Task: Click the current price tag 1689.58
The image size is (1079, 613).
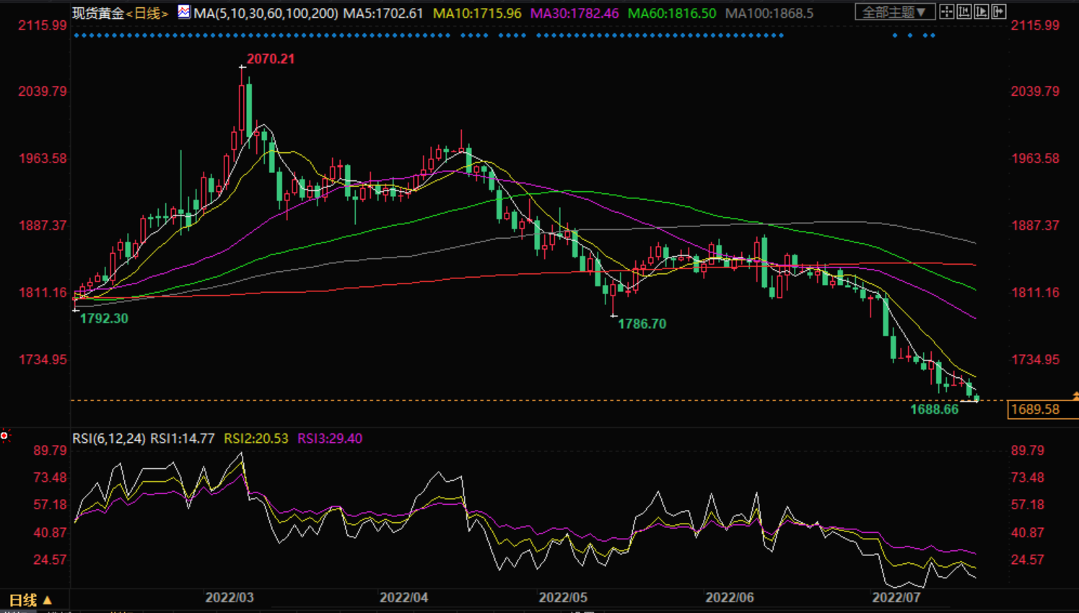Action: point(1035,410)
